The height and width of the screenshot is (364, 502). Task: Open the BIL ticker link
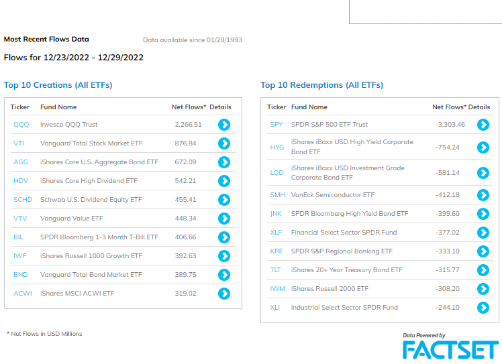point(18,237)
